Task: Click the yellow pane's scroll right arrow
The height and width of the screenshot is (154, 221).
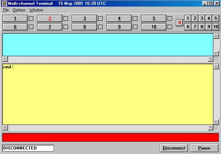Action: point(211,128)
